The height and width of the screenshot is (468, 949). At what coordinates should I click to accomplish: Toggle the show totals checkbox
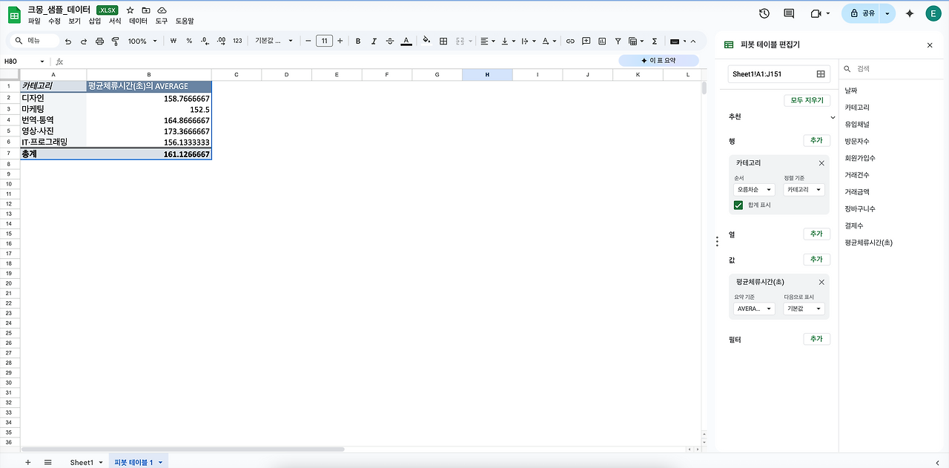click(738, 205)
